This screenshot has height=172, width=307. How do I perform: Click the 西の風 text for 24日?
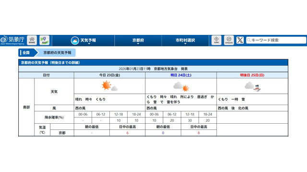pyautogui.click(x=152, y=108)
